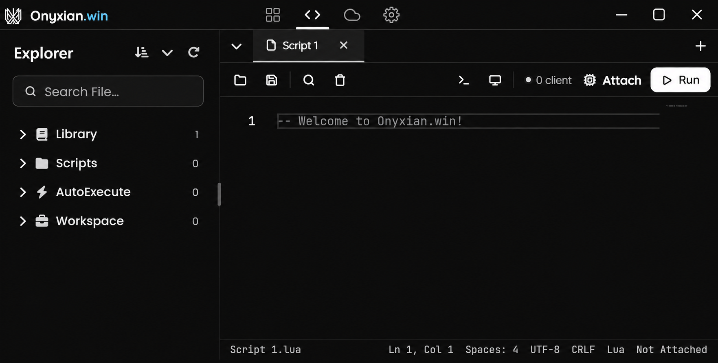The height and width of the screenshot is (363, 718).
Task: Click the Attach button
Action: [x=613, y=80]
